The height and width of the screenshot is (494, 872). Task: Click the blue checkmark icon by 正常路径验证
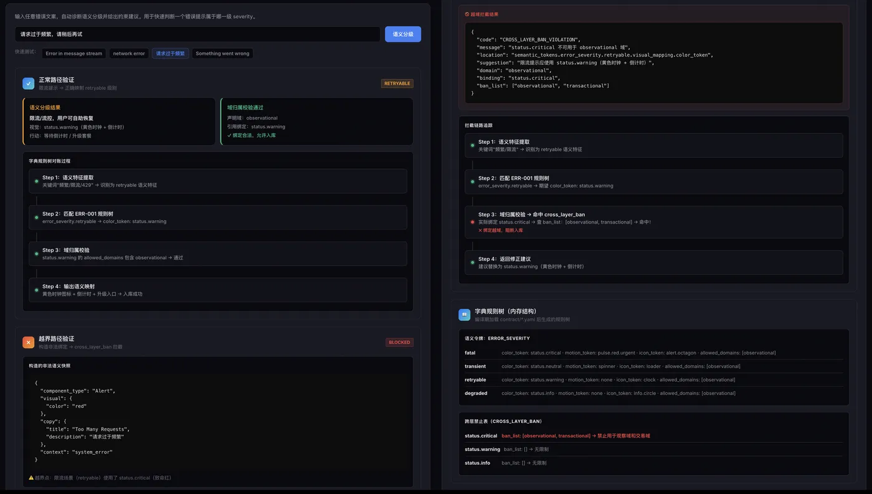[29, 83]
